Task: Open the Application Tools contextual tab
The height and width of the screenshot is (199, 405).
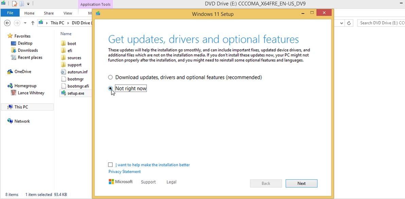Action: click(95, 4)
